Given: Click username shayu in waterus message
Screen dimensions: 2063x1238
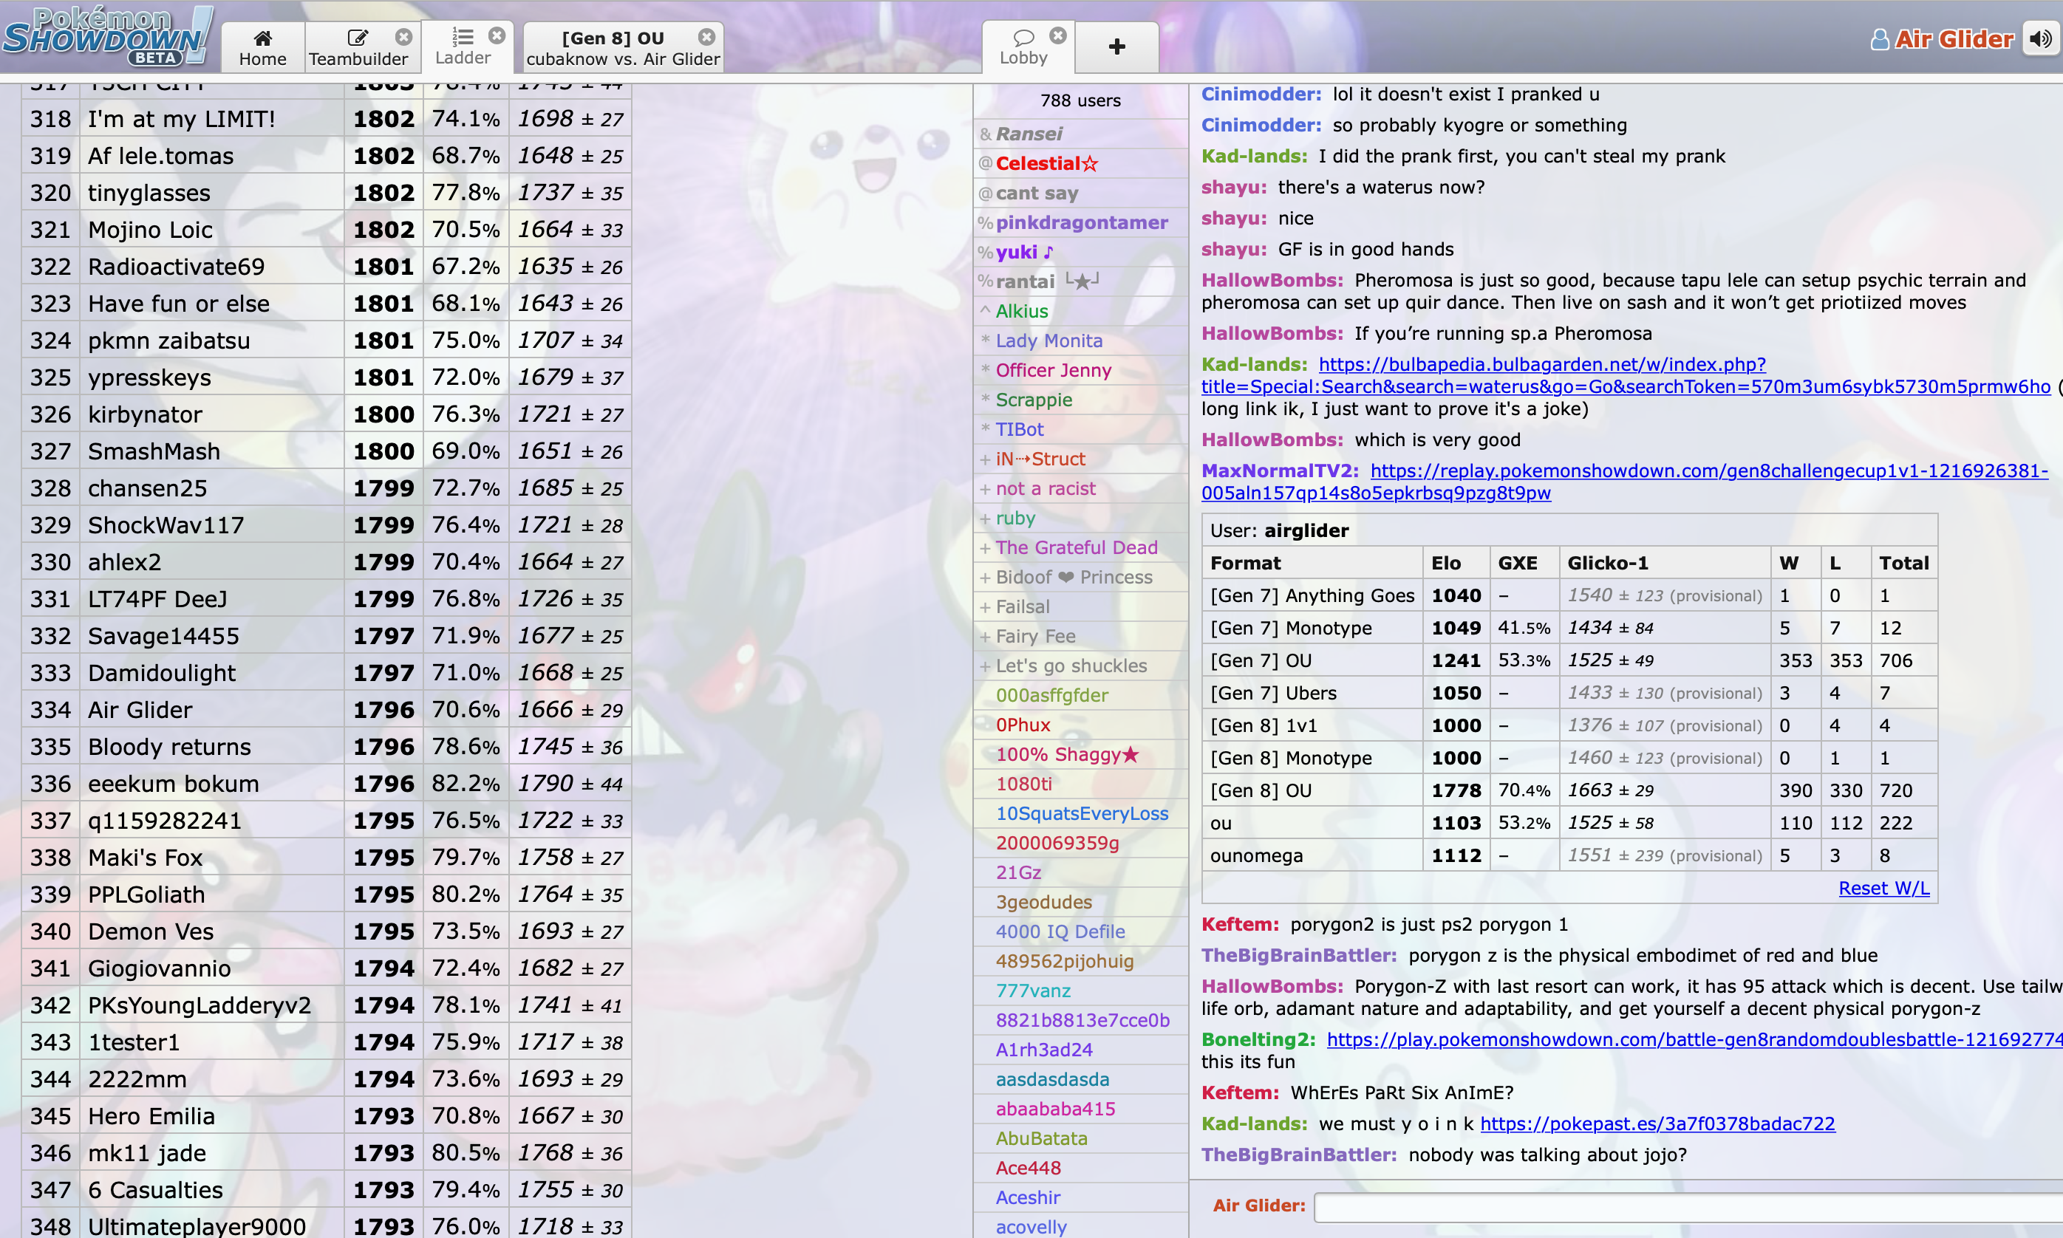Looking at the screenshot, I should [1234, 187].
